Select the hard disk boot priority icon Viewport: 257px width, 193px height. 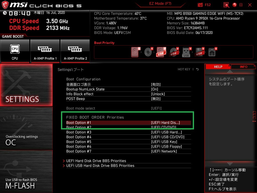click(135, 52)
